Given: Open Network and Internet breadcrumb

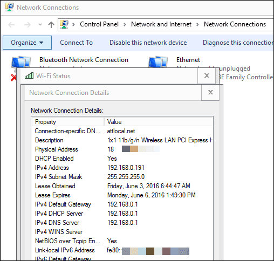Looking at the screenshot, I should 161,24.
